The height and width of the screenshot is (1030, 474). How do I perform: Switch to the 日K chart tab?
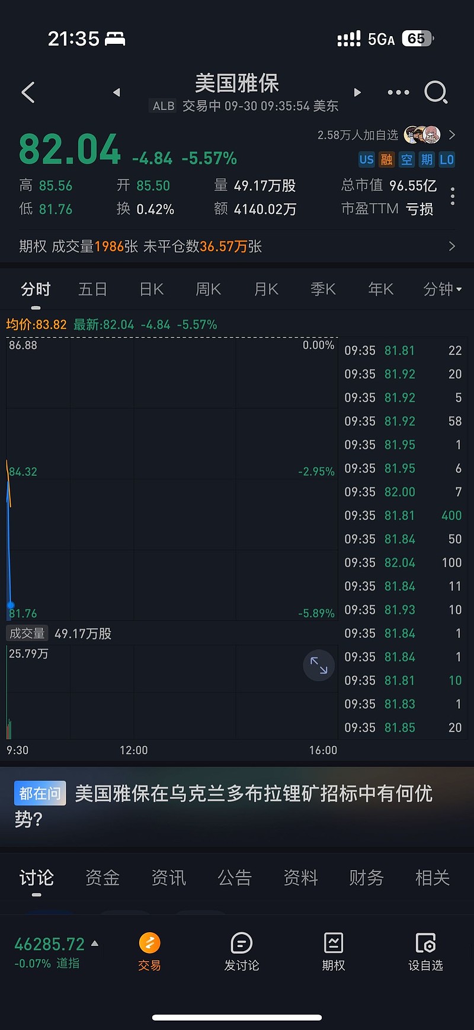point(151,289)
